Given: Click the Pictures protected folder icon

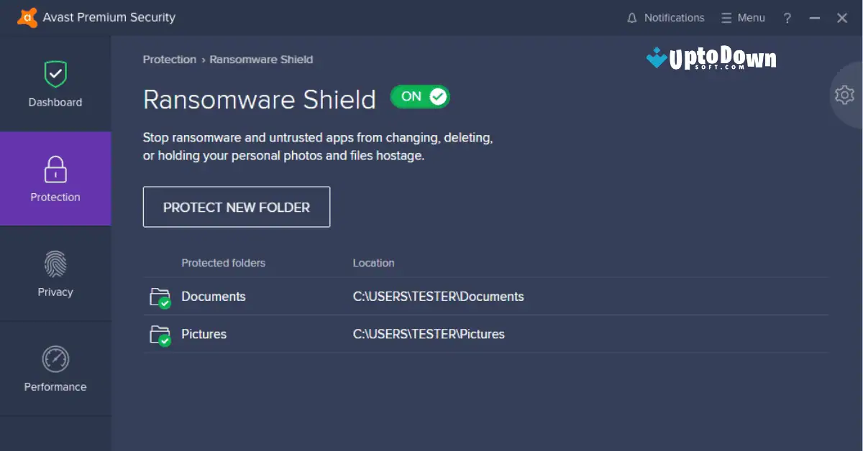Looking at the screenshot, I should (x=160, y=334).
